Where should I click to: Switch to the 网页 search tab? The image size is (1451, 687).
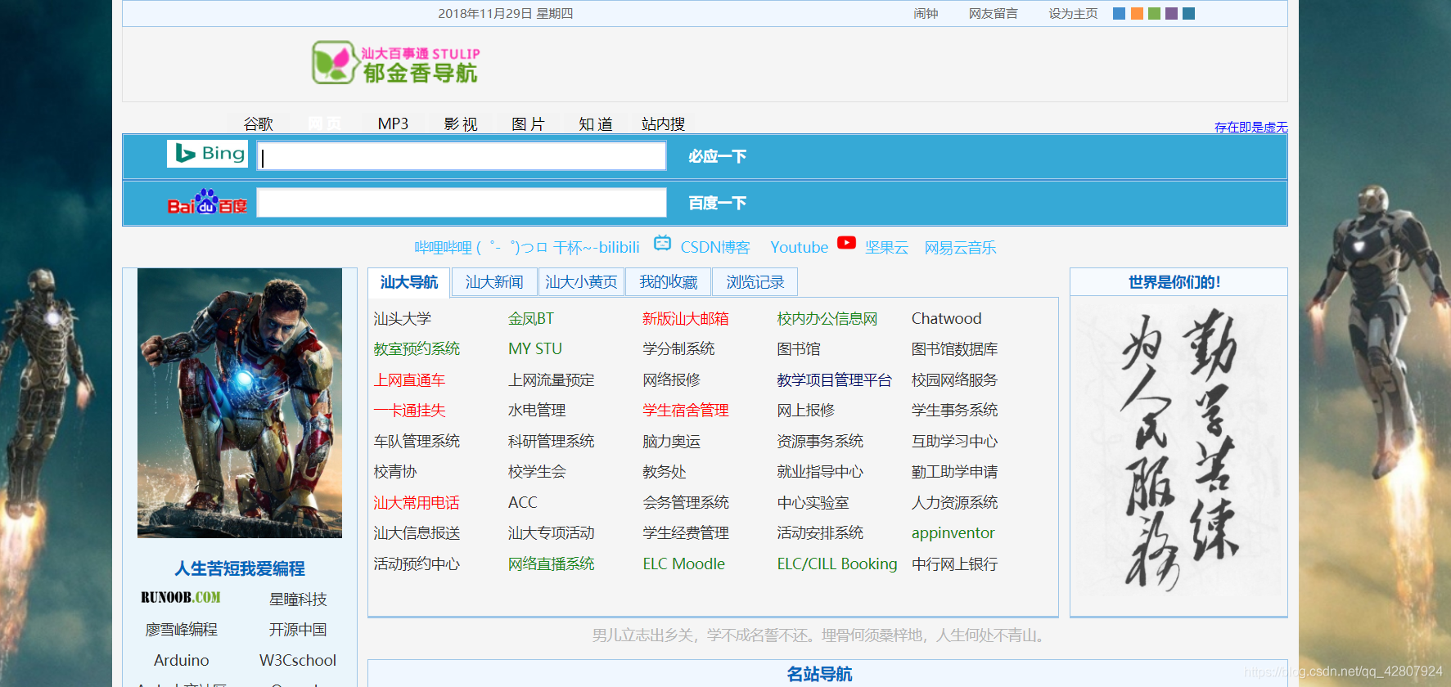pos(325,123)
